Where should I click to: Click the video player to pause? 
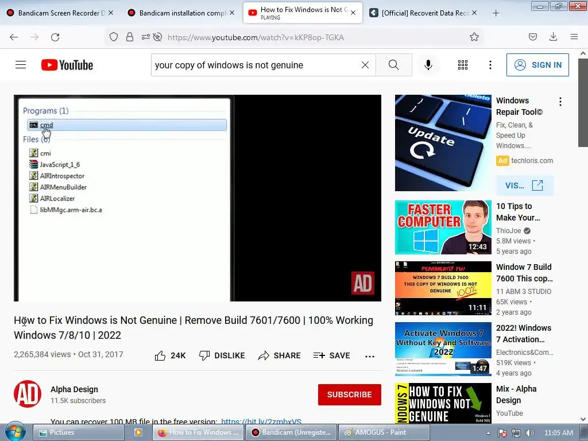pyautogui.click(x=198, y=198)
